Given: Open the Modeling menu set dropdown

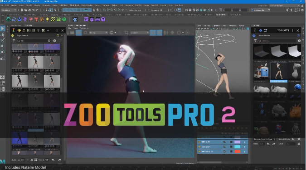Looking at the screenshot, I should point(9,10).
